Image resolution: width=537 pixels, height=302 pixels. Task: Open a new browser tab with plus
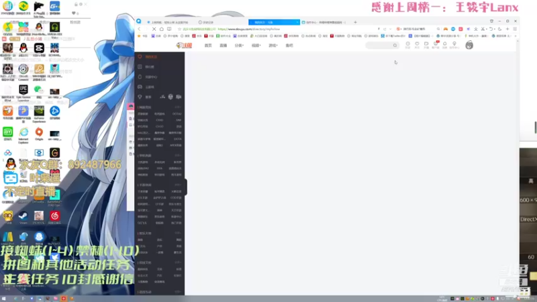coord(355,22)
